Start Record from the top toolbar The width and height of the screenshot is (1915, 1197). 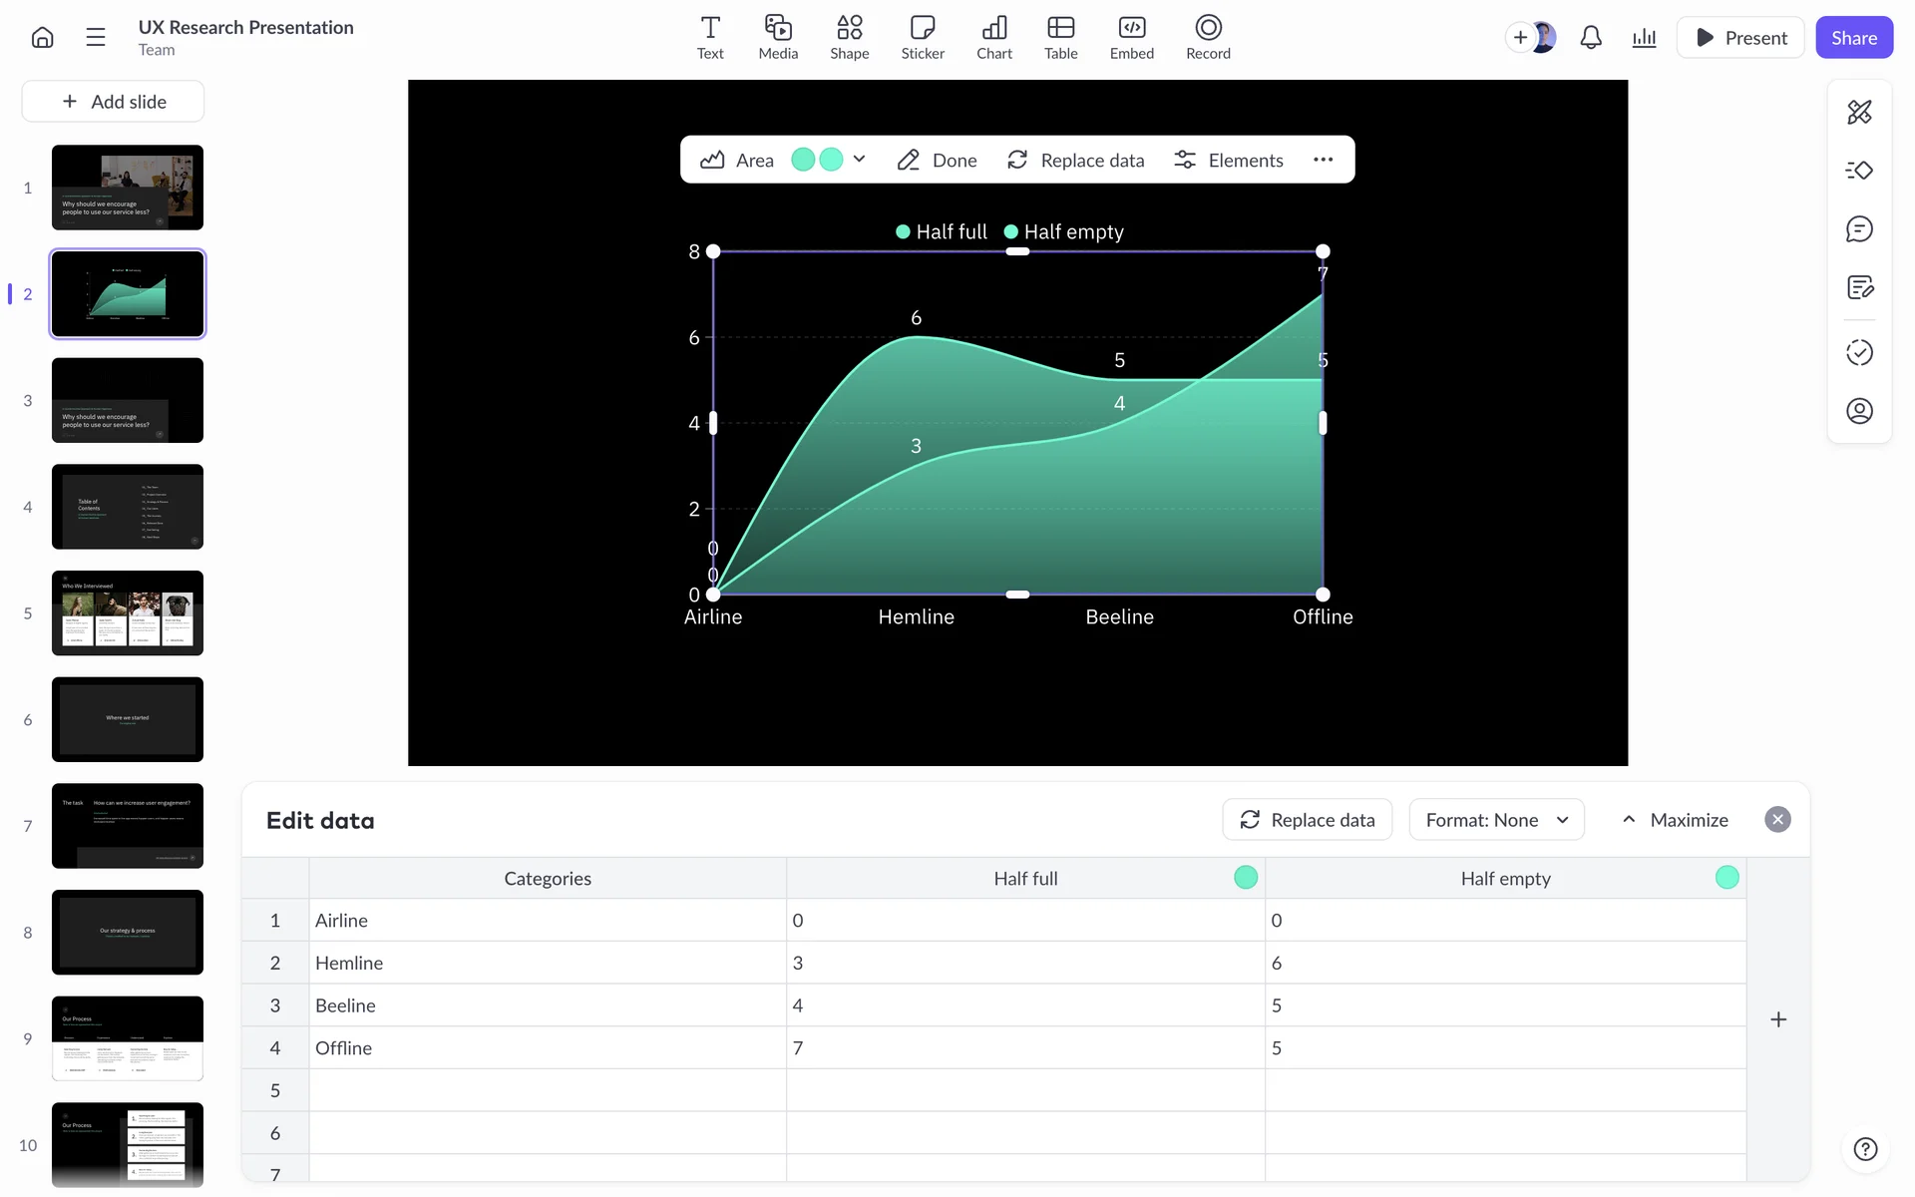pyautogui.click(x=1207, y=38)
